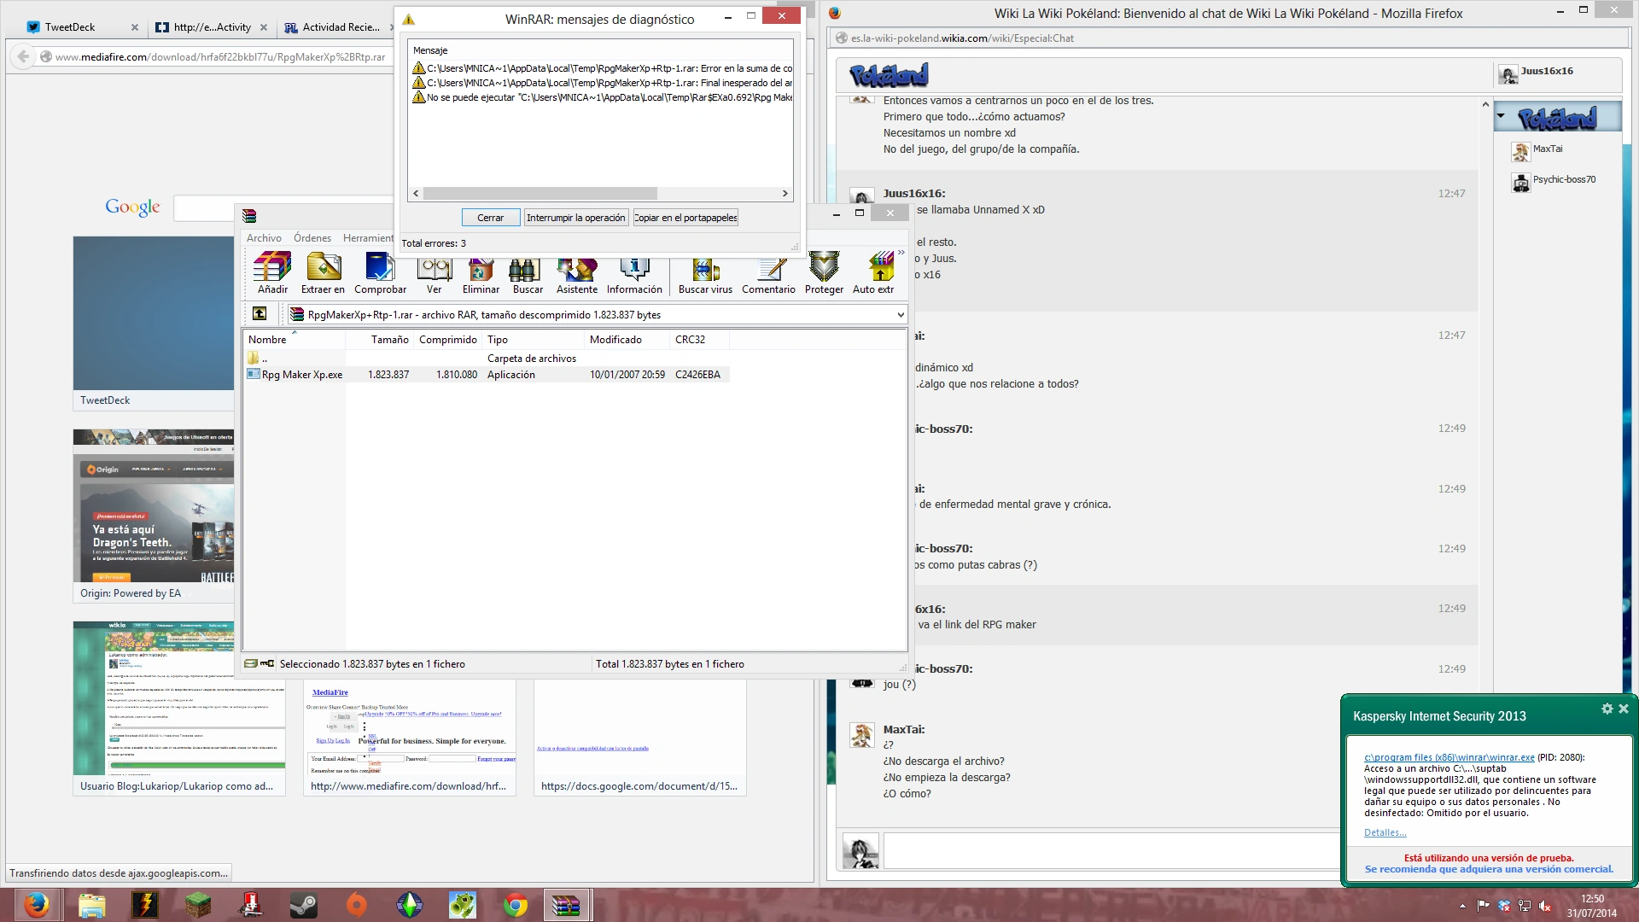Collapse the Pokéland chat users list

[x=1501, y=117]
